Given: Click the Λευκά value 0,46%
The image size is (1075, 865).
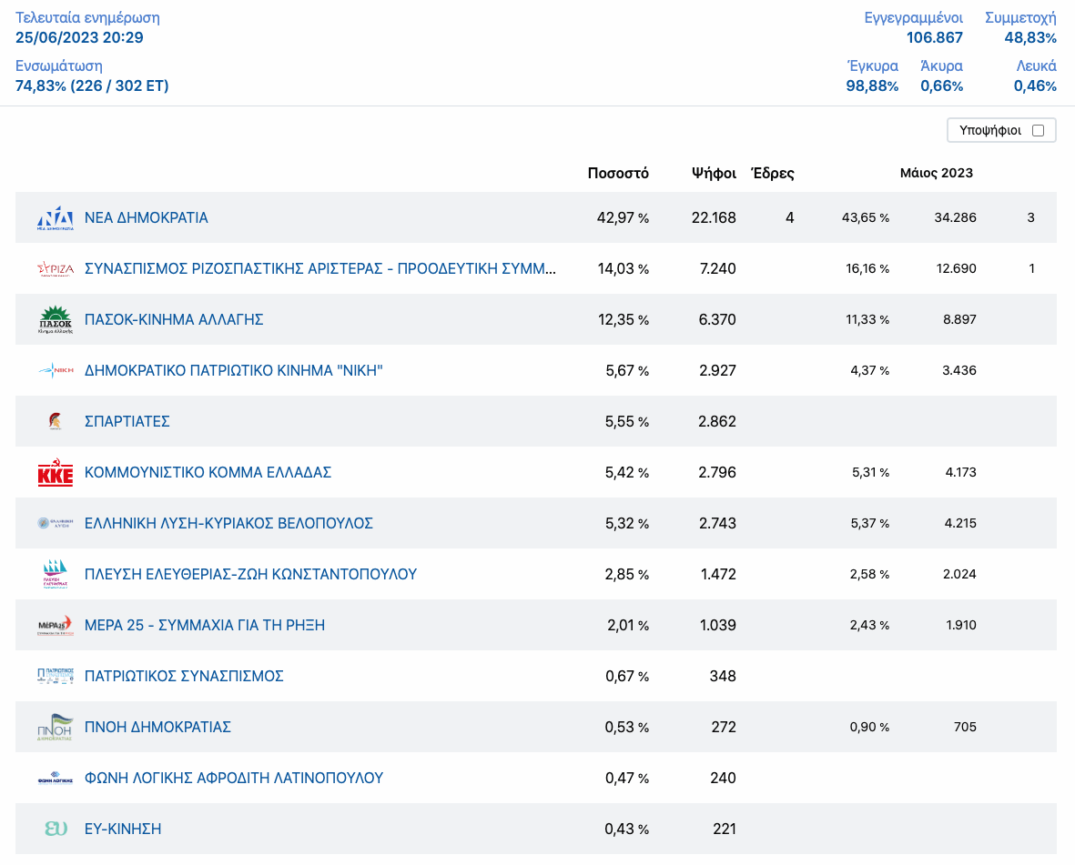Looking at the screenshot, I should tap(1035, 85).
